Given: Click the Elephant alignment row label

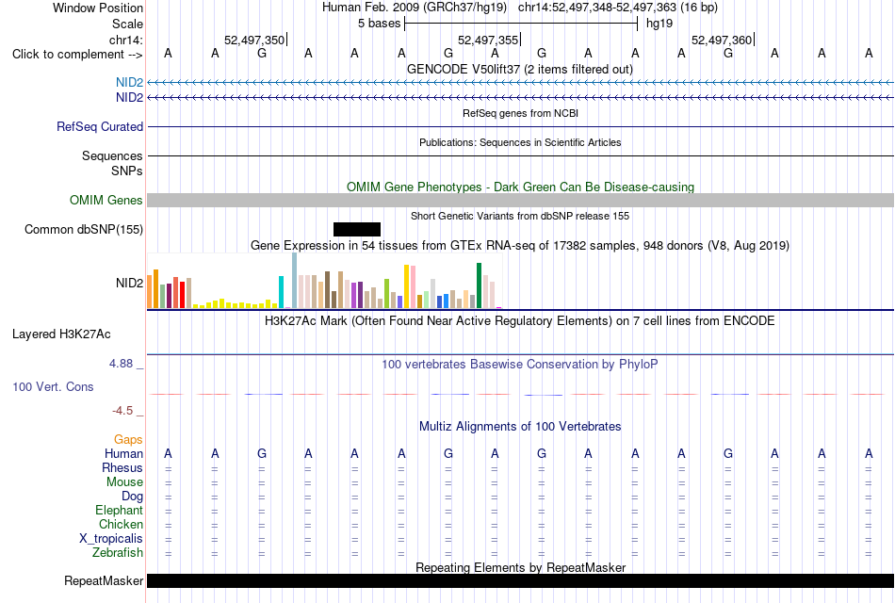Looking at the screenshot, I should [119, 510].
